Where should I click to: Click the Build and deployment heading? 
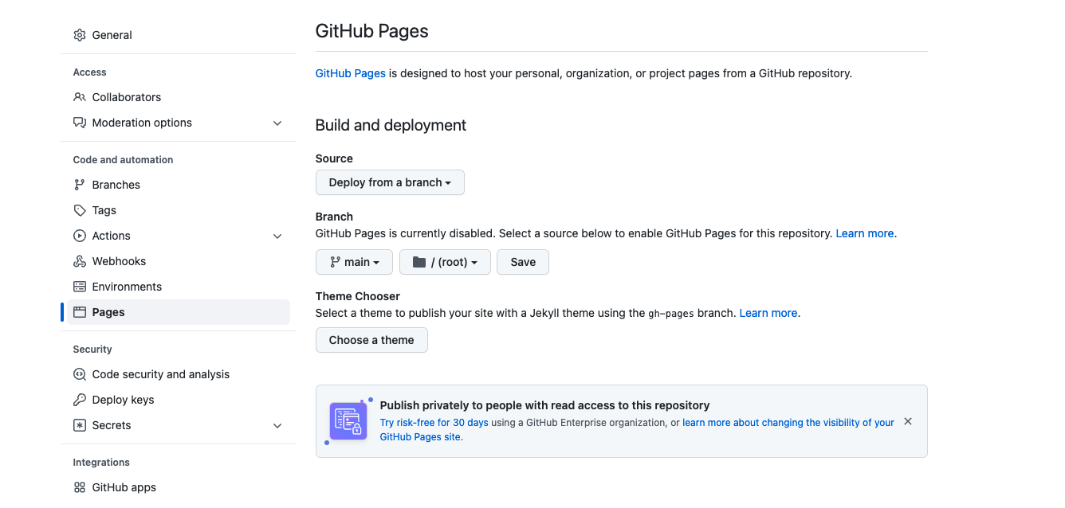click(x=391, y=125)
